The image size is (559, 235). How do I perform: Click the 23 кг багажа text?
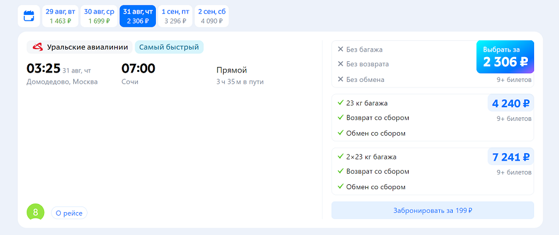point(367,104)
